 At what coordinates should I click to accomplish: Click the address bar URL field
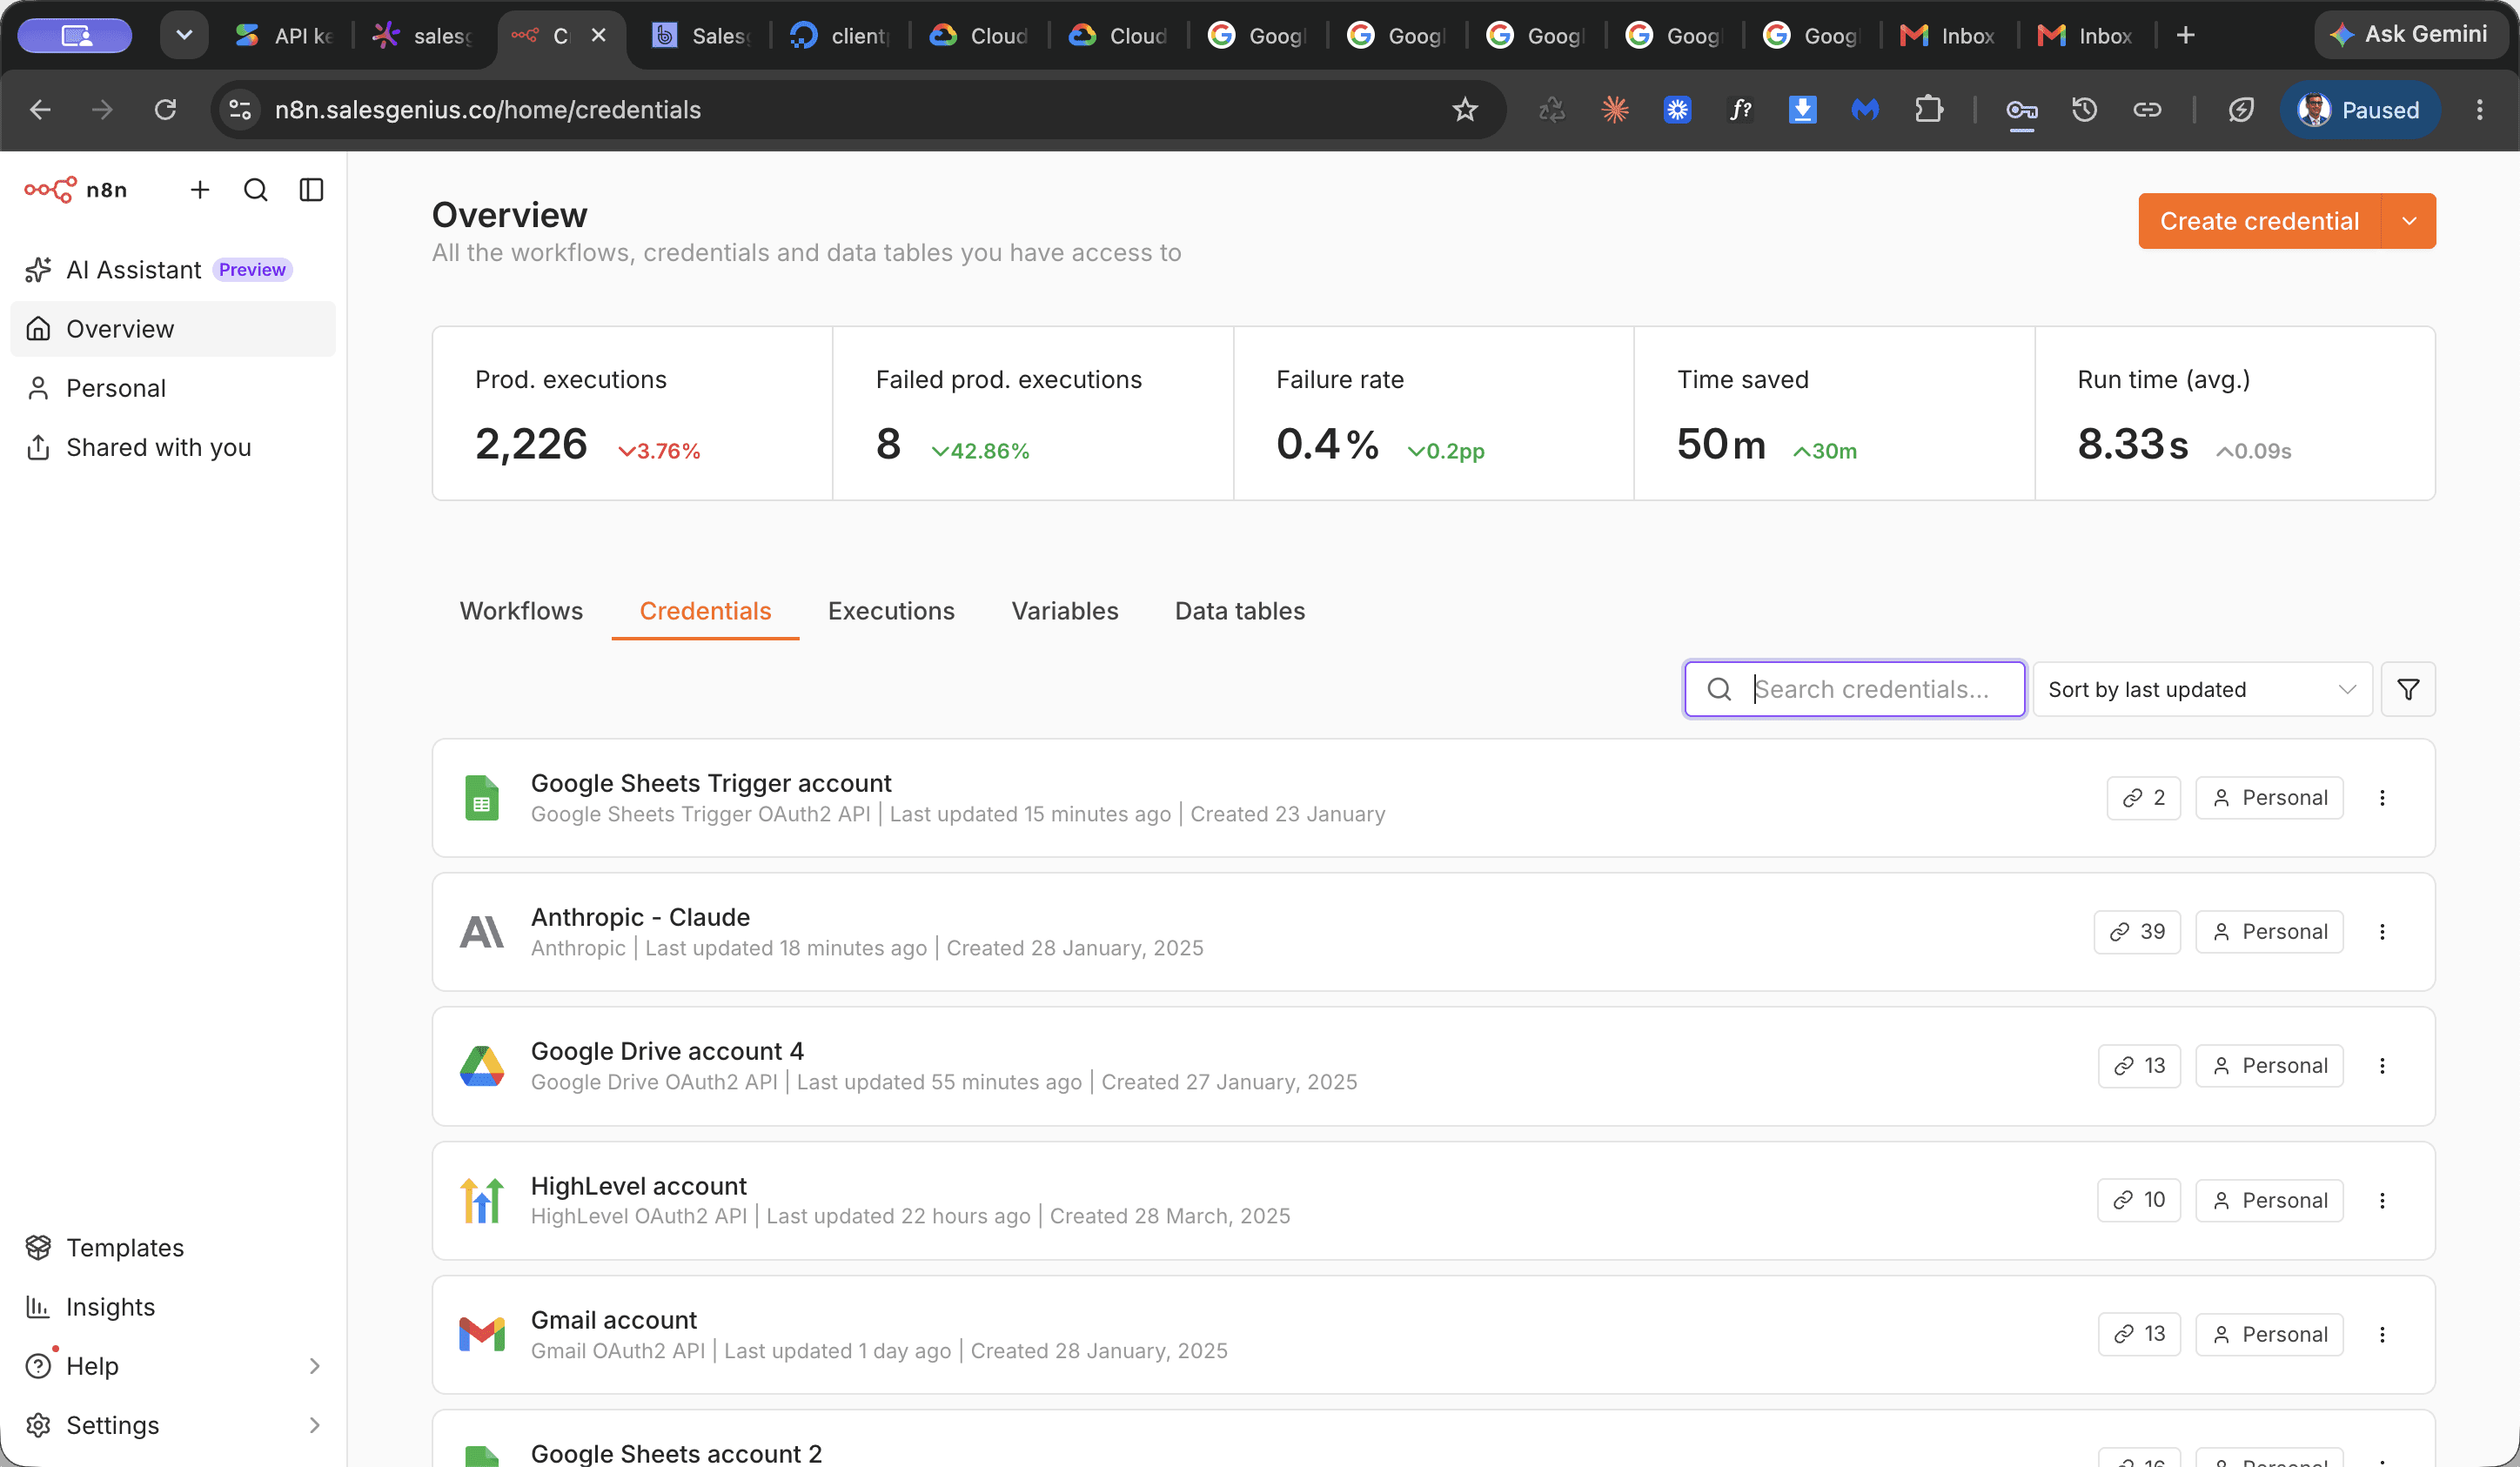click(x=856, y=110)
